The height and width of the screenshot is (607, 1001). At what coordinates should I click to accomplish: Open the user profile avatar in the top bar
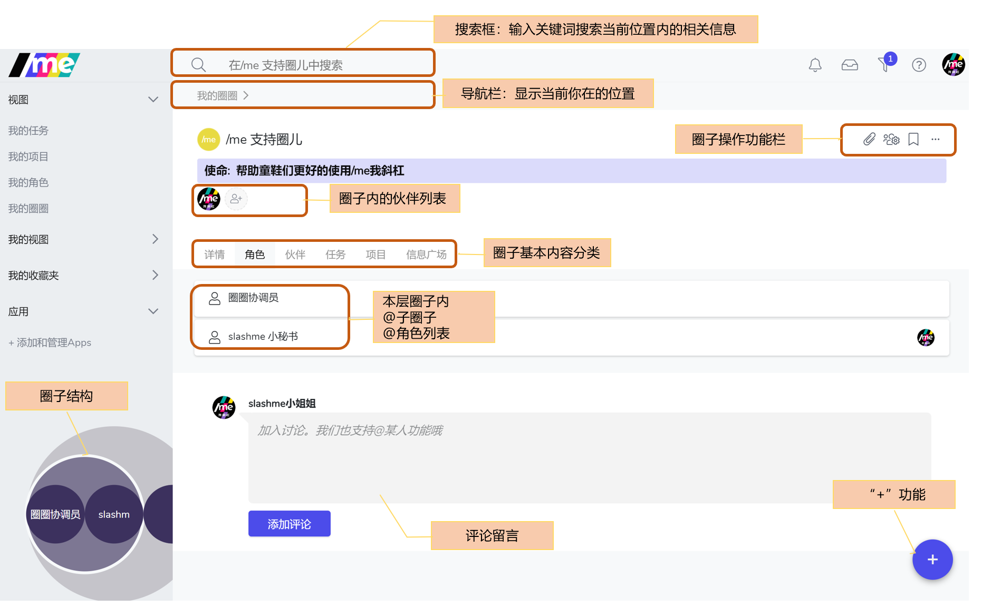click(x=954, y=64)
